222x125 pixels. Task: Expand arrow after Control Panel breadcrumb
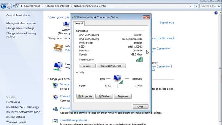point(42,6)
